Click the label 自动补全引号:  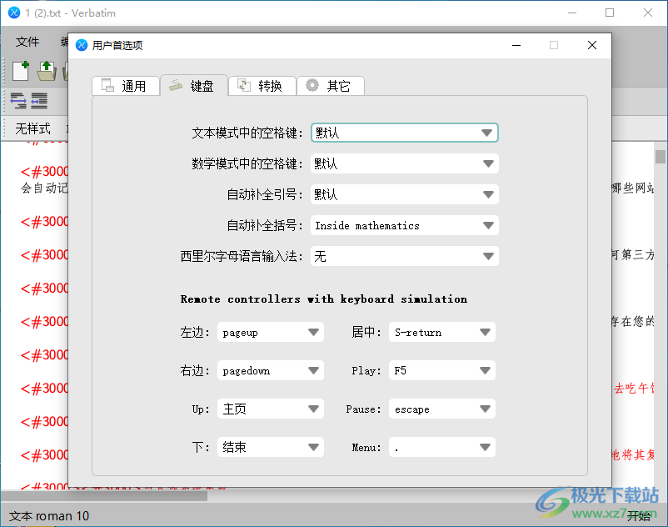pos(265,194)
